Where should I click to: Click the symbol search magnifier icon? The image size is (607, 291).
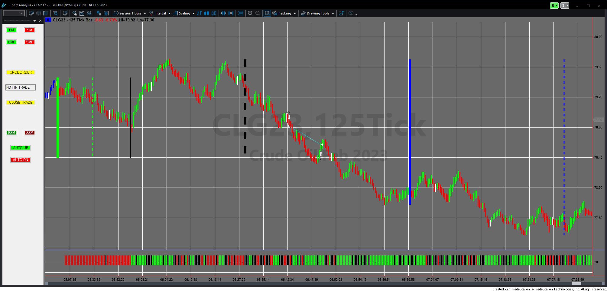[x=55, y=13]
